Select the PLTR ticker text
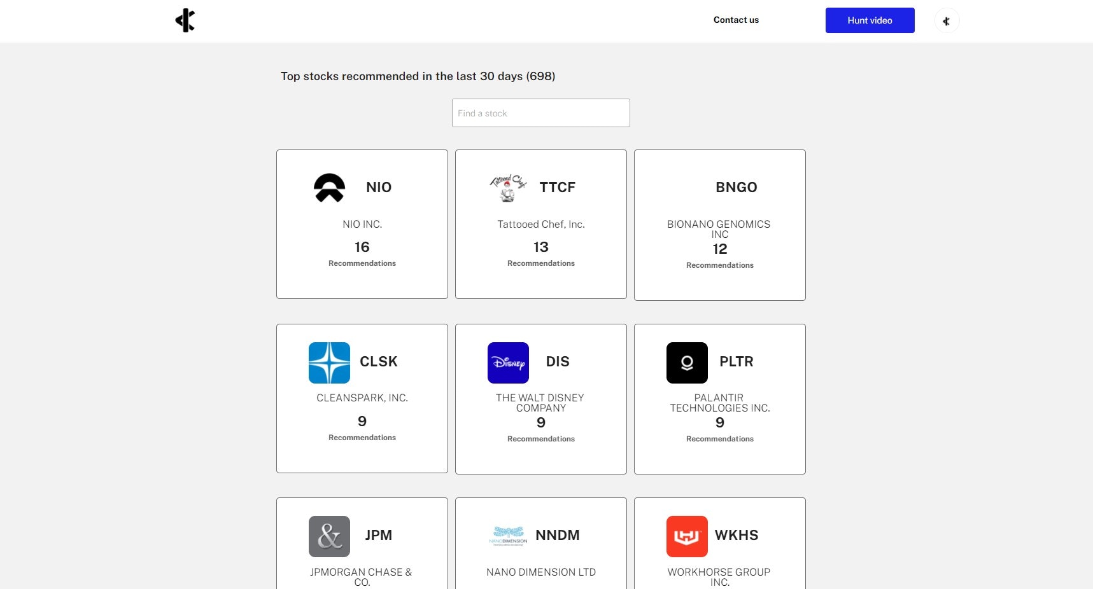The height and width of the screenshot is (589, 1093). click(737, 361)
